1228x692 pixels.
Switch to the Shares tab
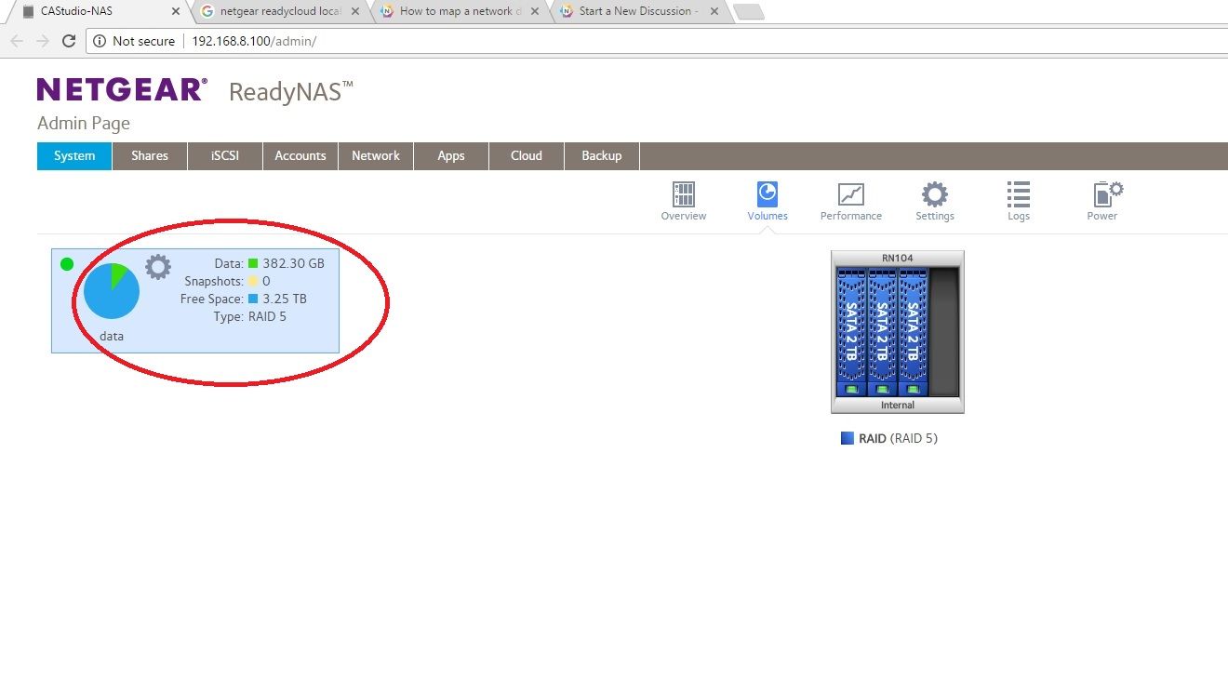pos(149,155)
